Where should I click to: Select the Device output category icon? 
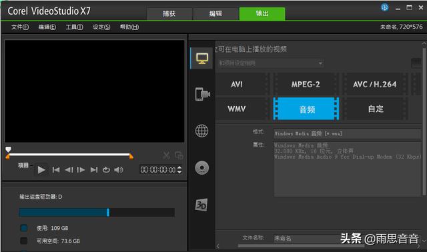pyautogui.click(x=202, y=94)
